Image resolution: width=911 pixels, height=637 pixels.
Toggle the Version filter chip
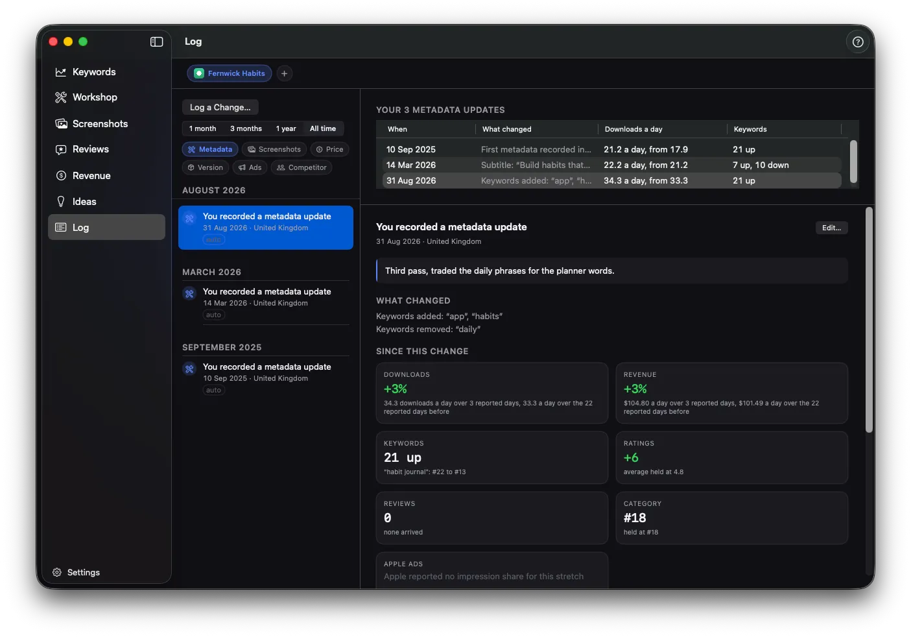click(206, 167)
